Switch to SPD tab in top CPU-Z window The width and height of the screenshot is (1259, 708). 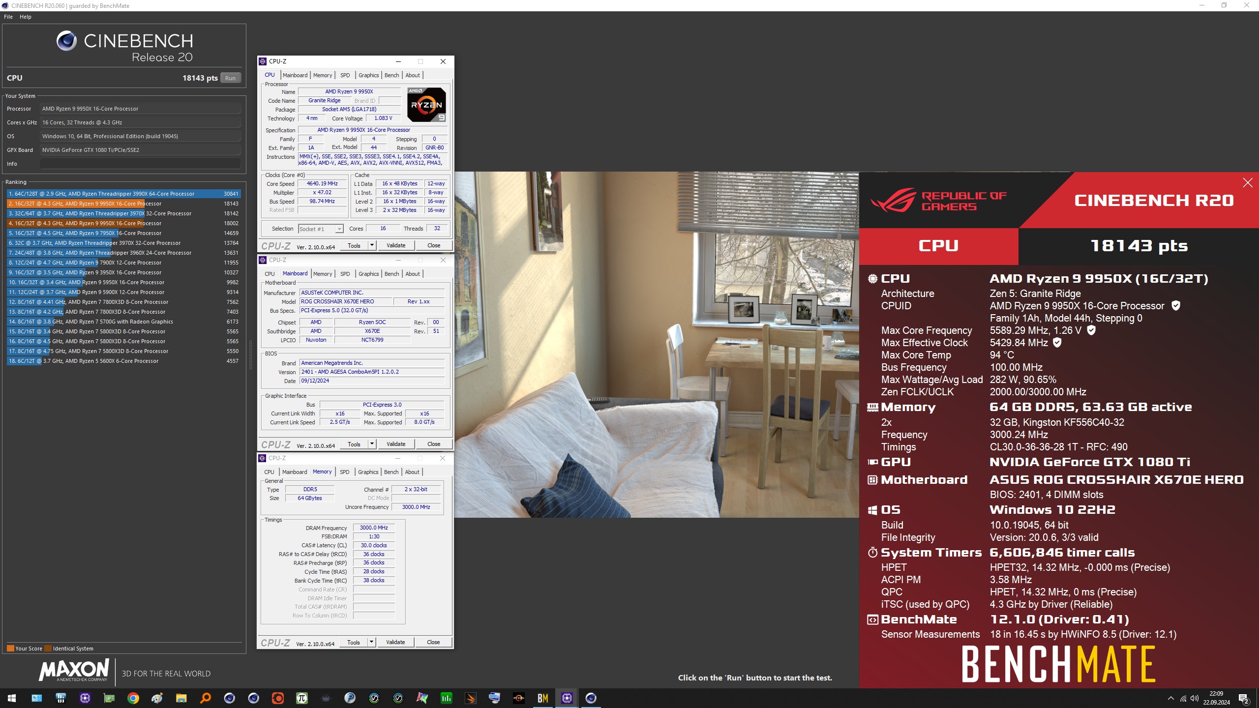(x=345, y=75)
